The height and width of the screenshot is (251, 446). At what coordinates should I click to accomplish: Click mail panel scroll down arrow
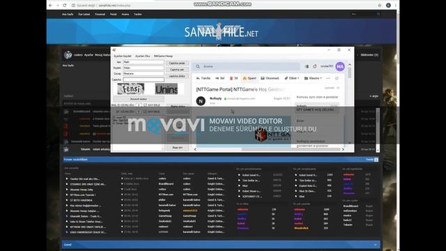tap(350, 143)
